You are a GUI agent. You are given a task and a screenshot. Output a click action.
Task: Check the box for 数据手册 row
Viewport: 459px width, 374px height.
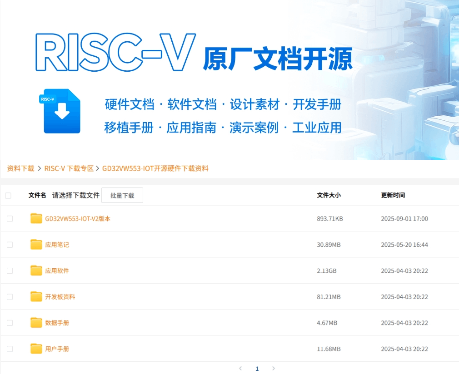pos(10,323)
